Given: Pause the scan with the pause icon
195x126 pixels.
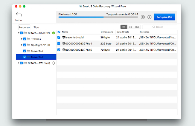Looking at the screenshot, I should 143,17.
